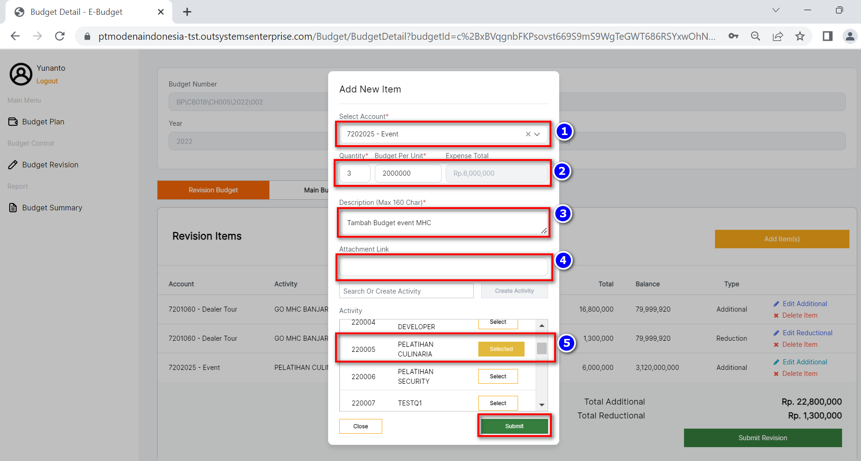This screenshot has width=861, height=461.
Task: Select the PELATIHAN SECURITY activity
Action: pyautogui.click(x=498, y=376)
